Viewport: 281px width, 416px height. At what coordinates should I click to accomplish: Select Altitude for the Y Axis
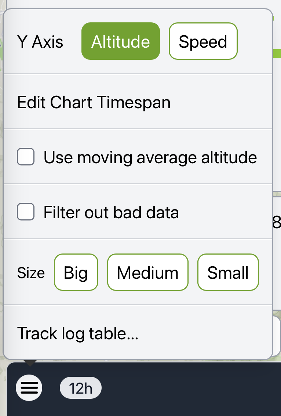(x=120, y=41)
